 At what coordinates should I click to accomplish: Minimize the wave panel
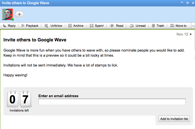coord(182,3)
